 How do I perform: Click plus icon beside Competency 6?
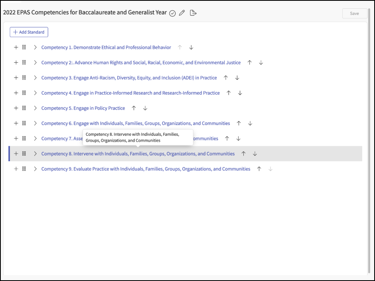pos(16,123)
